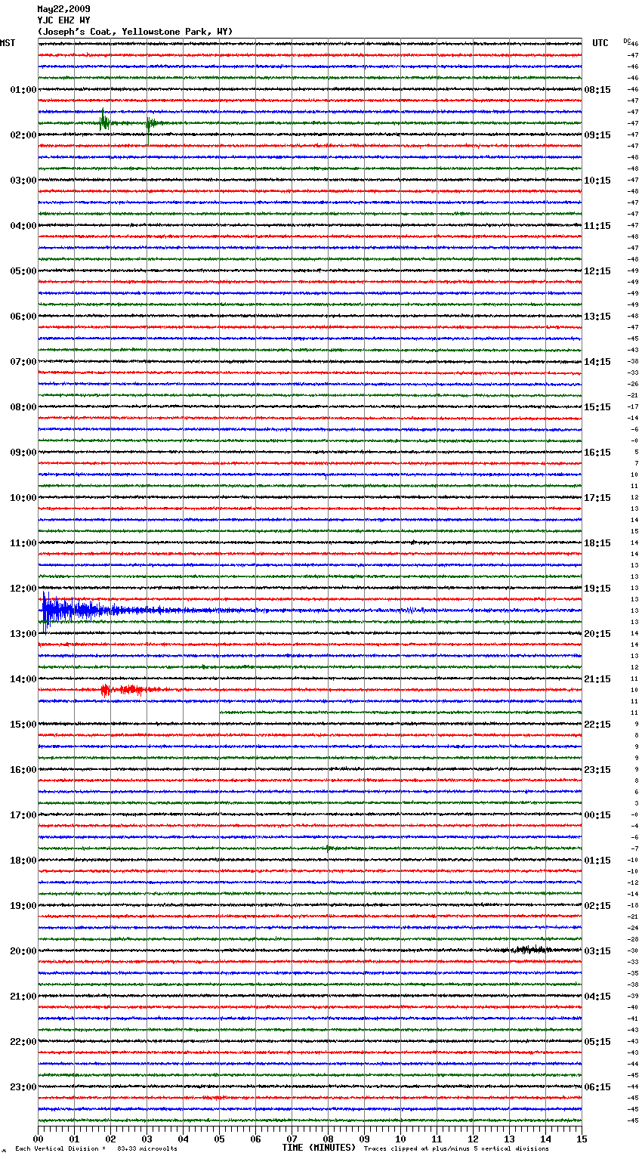Screen dimensions: 642x1159
Task: Click the DC column header
Action: click(x=627, y=41)
